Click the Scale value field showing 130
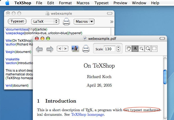The image size is (174, 120). coord(109,49)
